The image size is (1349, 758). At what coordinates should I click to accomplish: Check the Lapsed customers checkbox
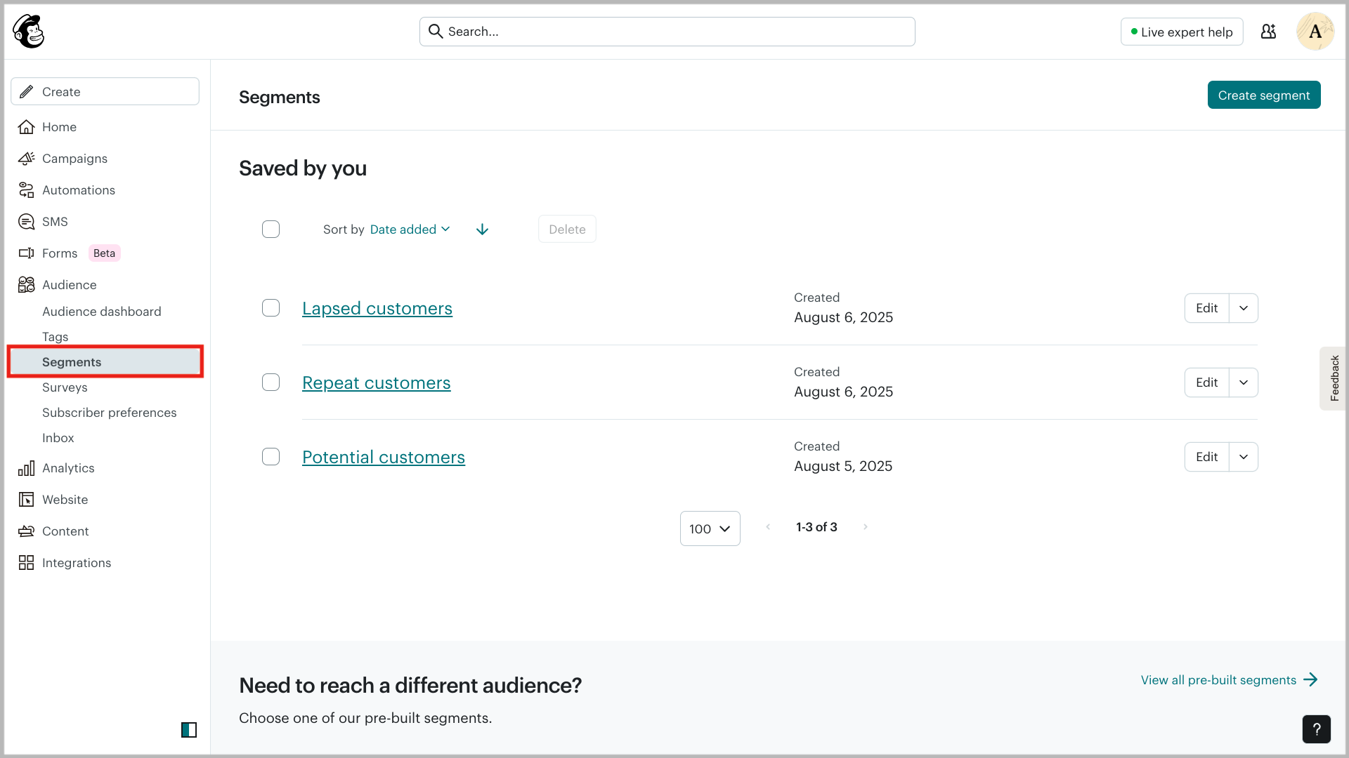pos(271,308)
